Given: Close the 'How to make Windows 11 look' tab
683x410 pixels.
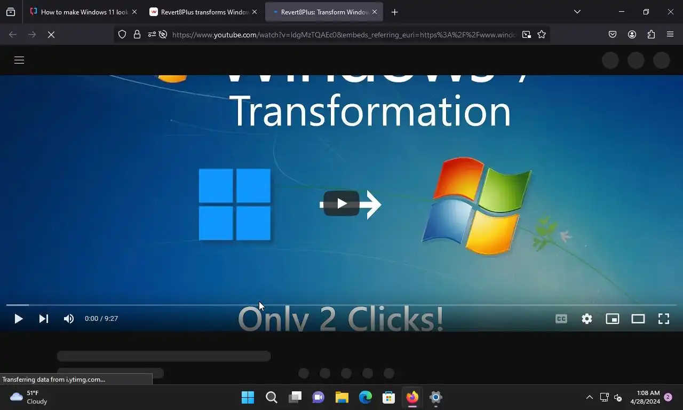Looking at the screenshot, I should tap(134, 12).
